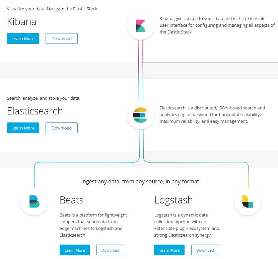Download Beats
Viewport: 278px width, 259px height.
pyautogui.click(x=110, y=250)
